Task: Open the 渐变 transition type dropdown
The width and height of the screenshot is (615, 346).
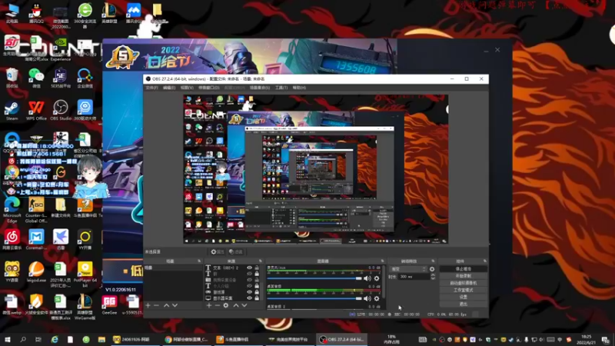Action: [408, 269]
